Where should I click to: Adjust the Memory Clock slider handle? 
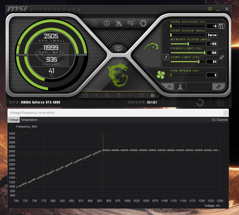[x=188, y=44]
